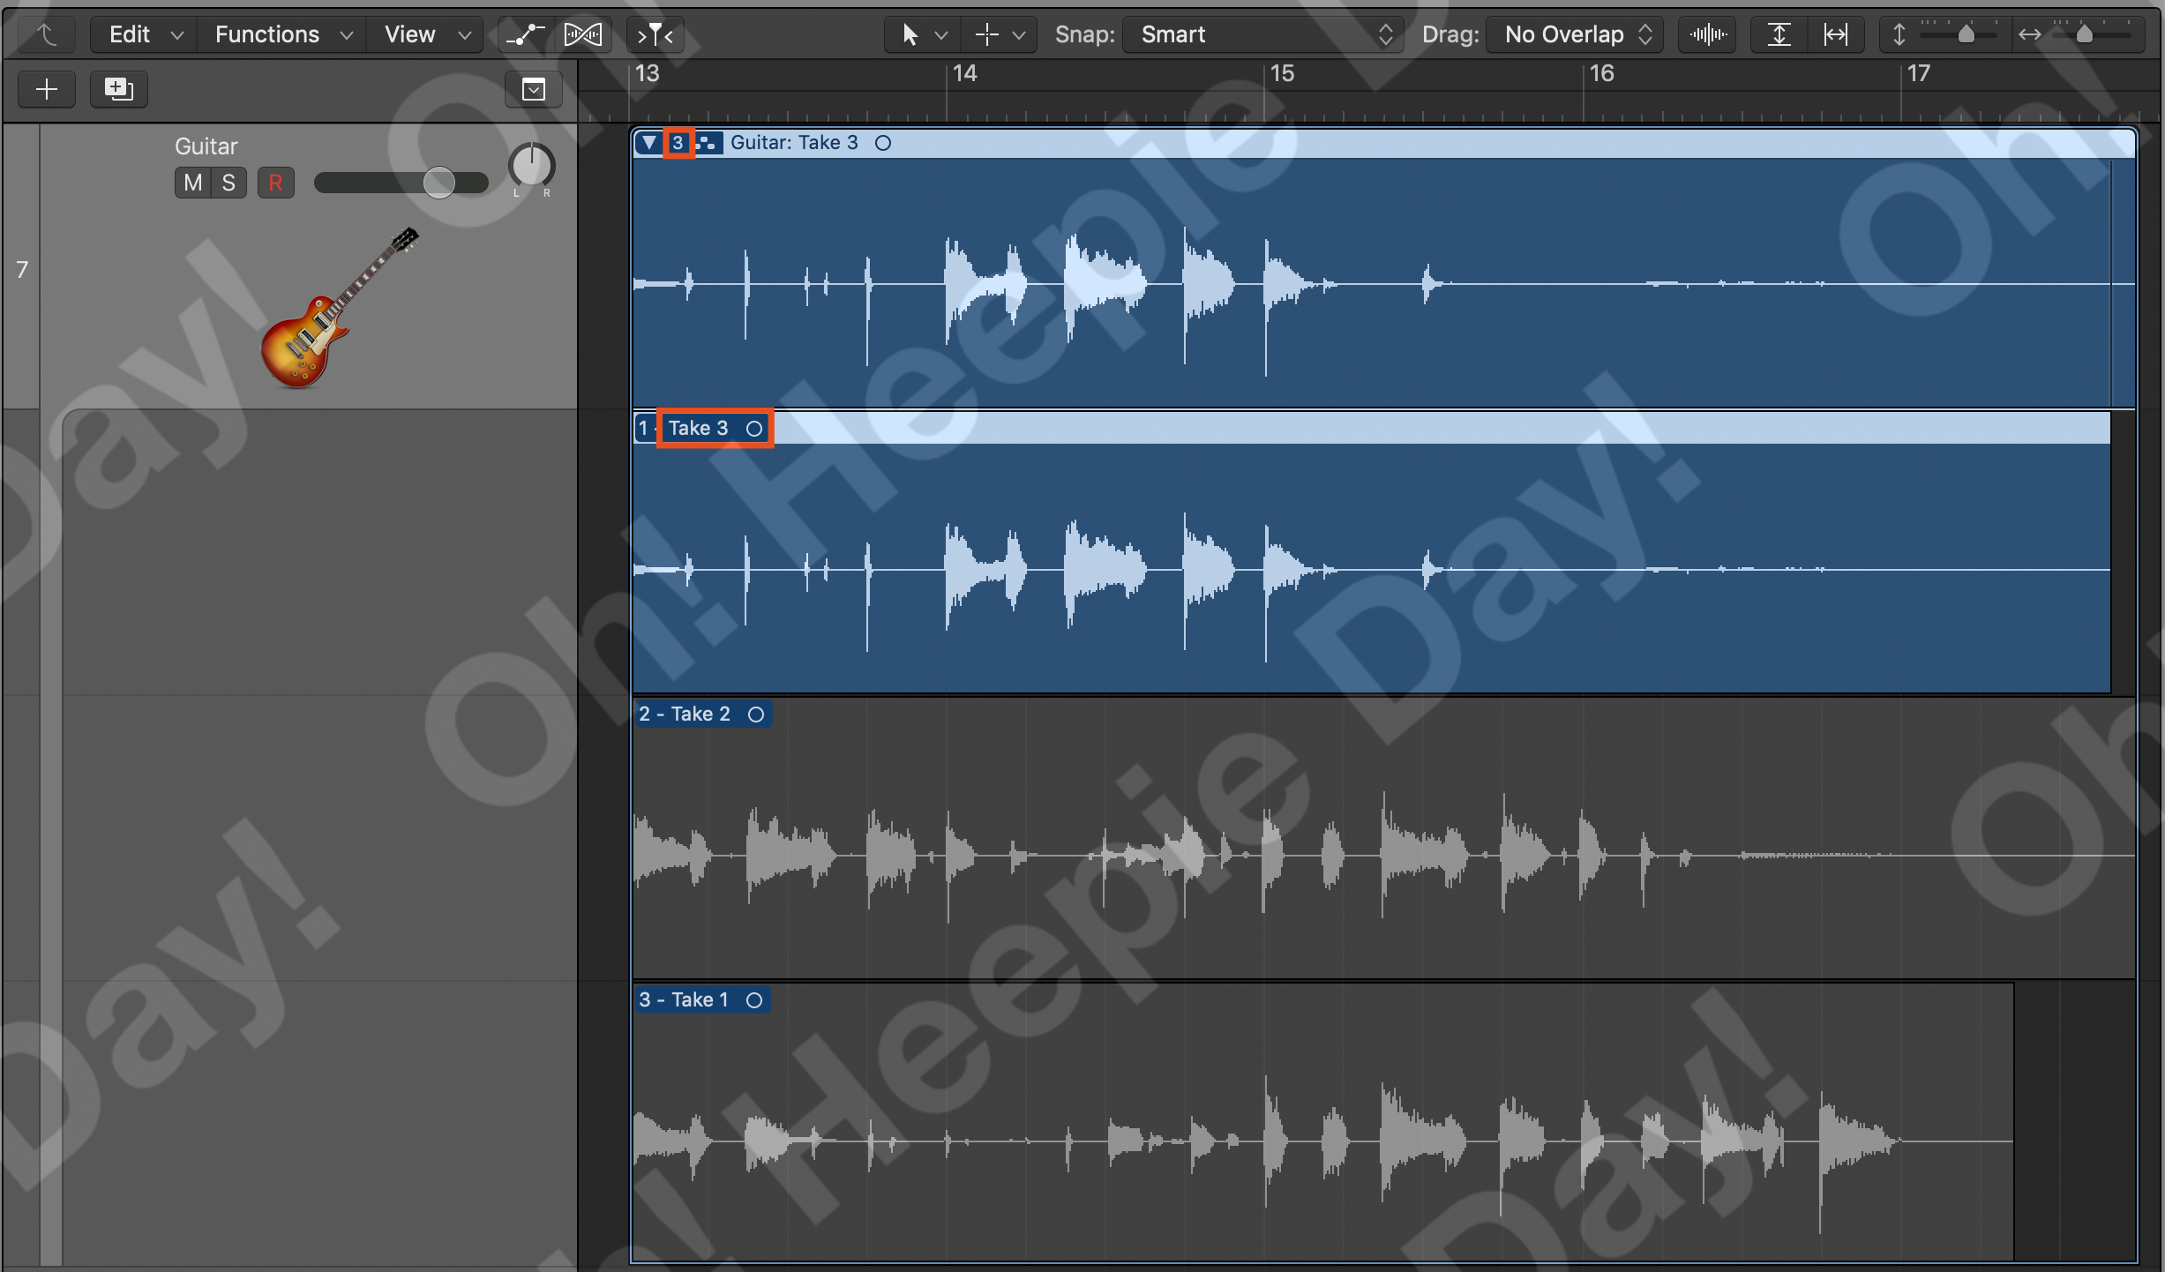Toggle the Show Automation button
This screenshot has height=1272, width=2165.
click(526, 35)
